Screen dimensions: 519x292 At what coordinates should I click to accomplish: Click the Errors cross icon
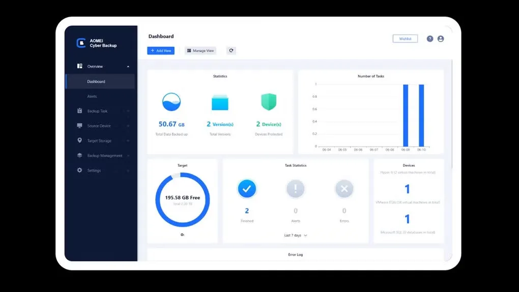coord(344,189)
